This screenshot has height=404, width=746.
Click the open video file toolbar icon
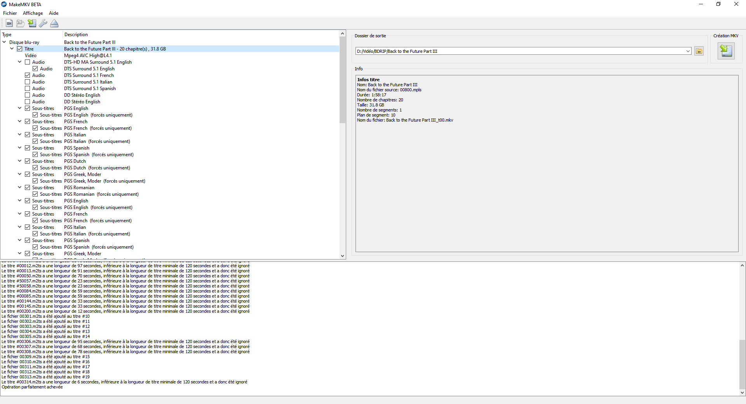click(9, 23)
